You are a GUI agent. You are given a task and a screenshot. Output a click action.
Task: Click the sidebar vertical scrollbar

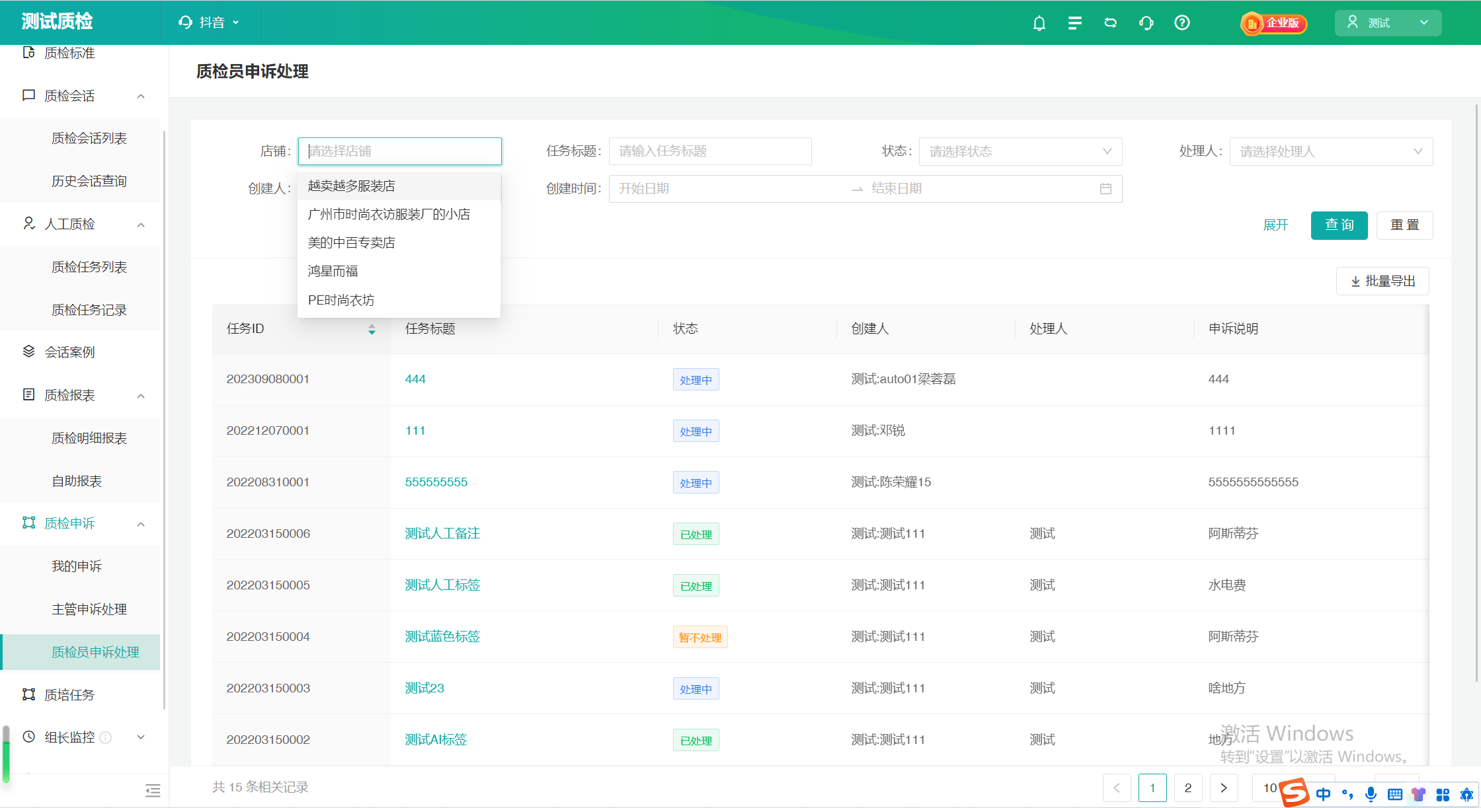pos(164,420)
